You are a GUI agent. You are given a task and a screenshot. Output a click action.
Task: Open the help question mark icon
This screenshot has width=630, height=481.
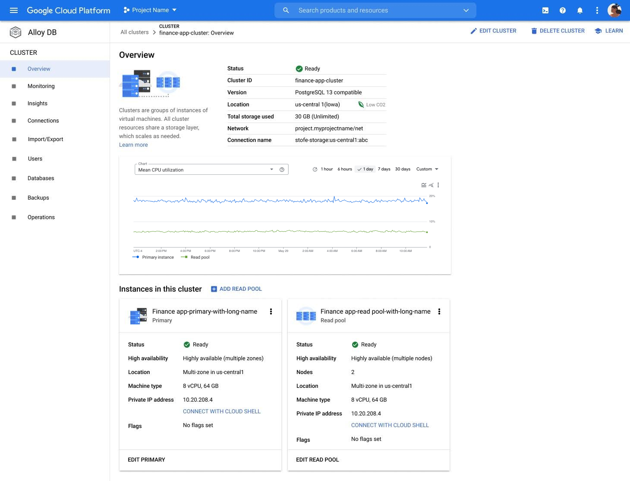point(563,10)
